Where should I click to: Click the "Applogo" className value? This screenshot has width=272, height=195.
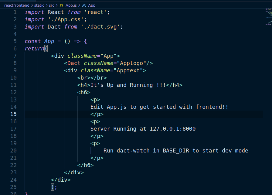pos(132,63)
